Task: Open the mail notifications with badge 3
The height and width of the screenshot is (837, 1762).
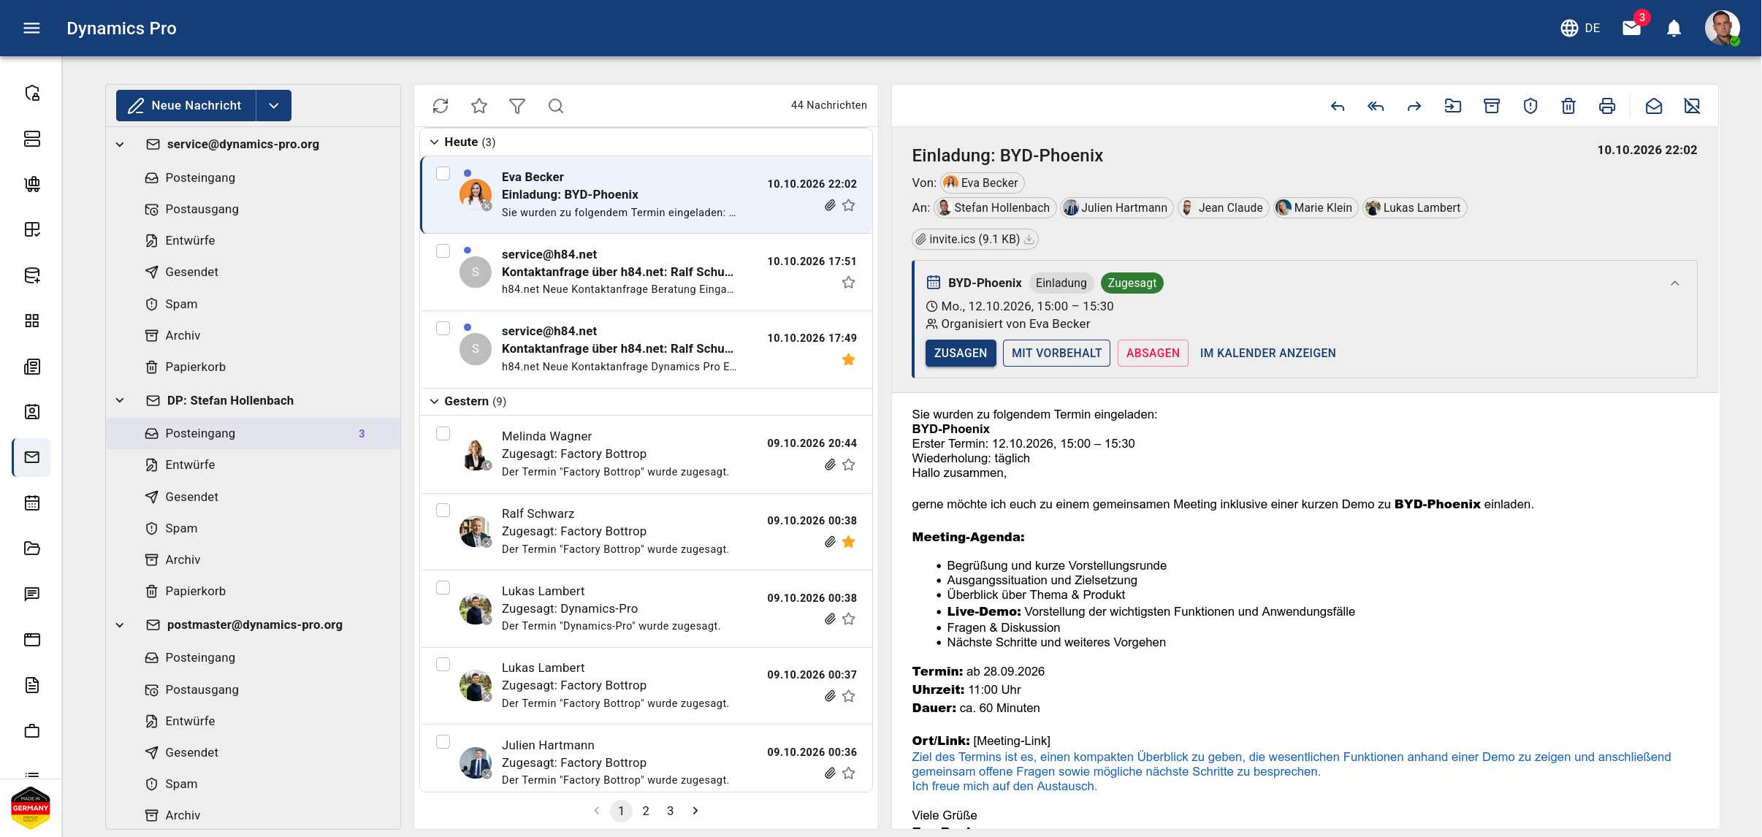Action: tap(1632, 28)
